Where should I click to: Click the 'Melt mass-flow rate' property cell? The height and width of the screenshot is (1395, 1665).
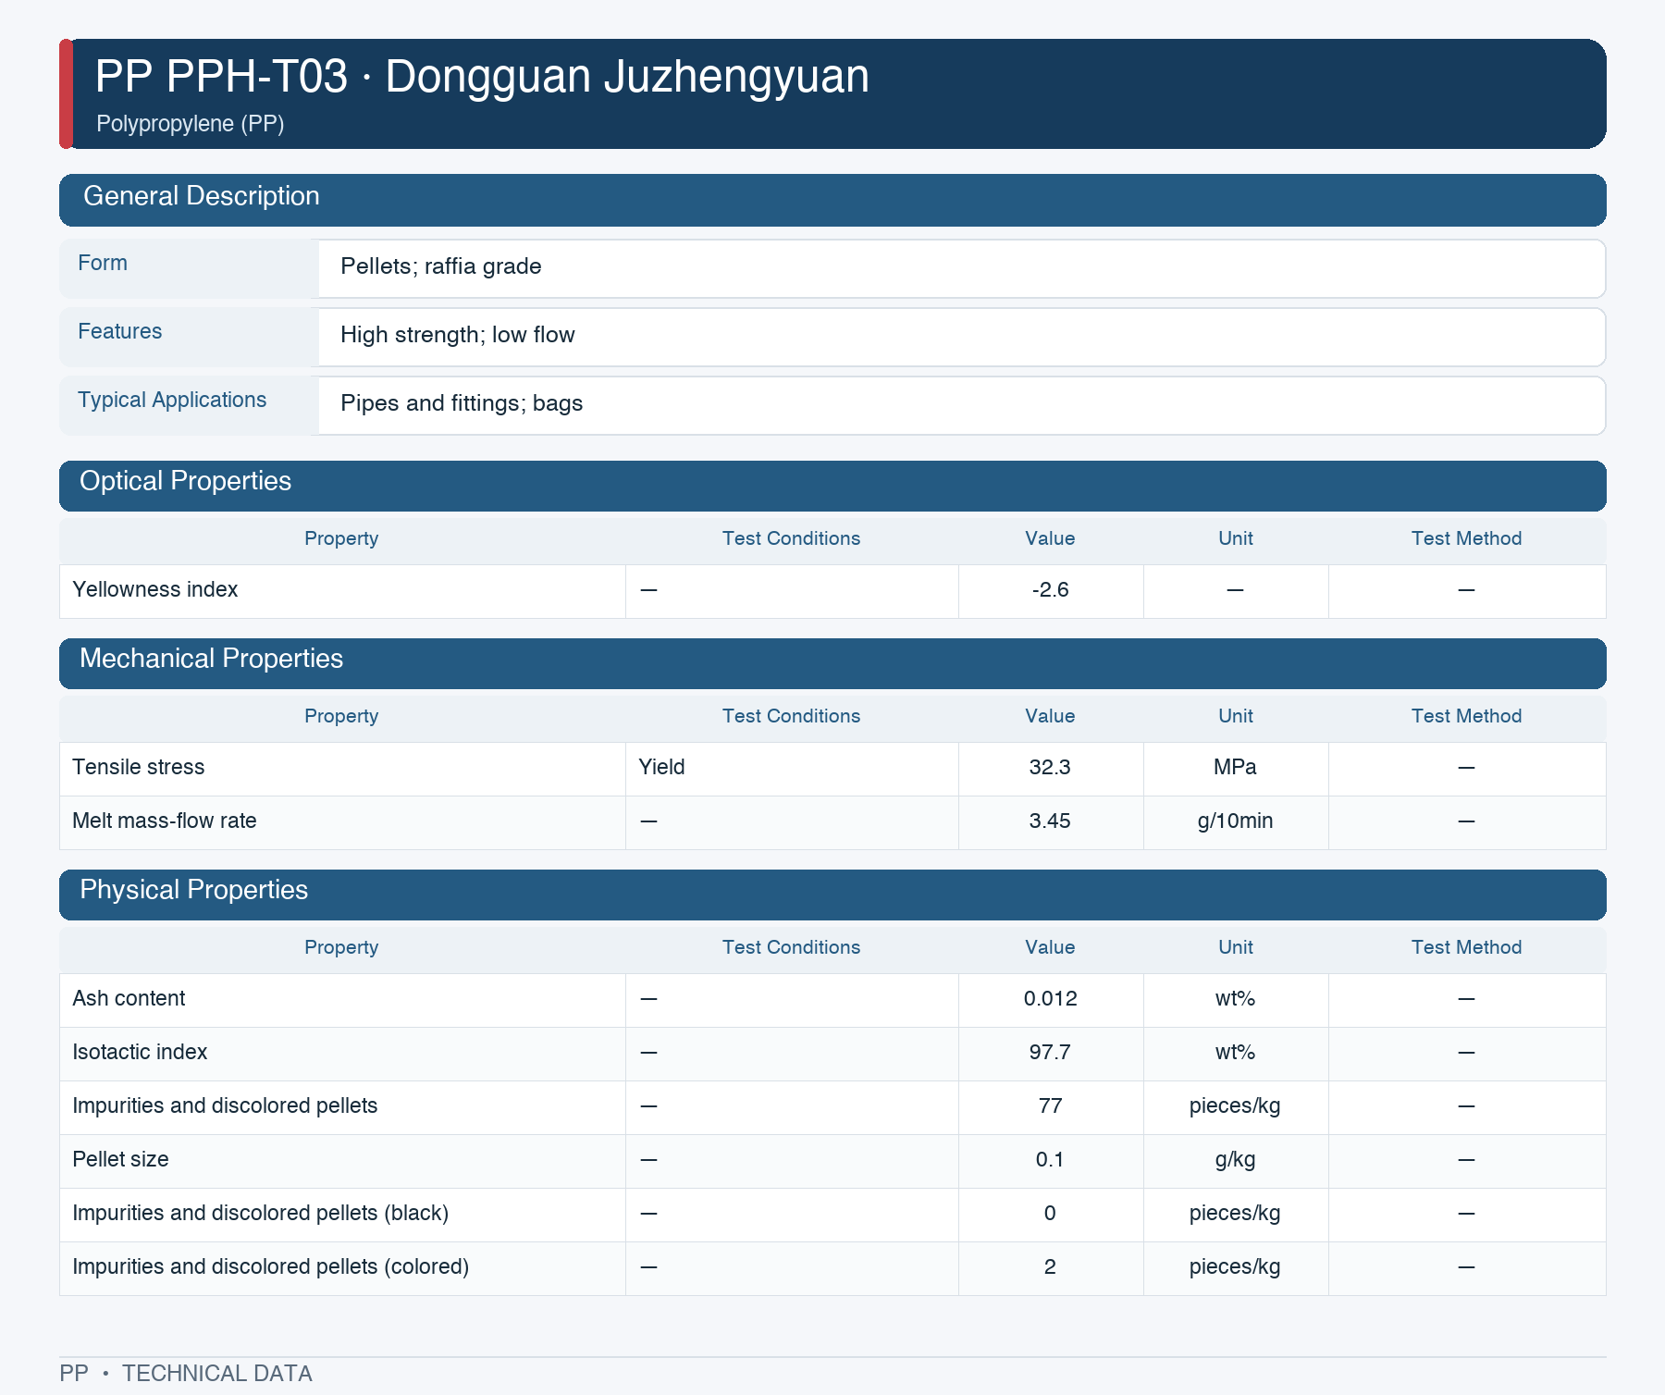pyautogui.click(x=342, y=822)
